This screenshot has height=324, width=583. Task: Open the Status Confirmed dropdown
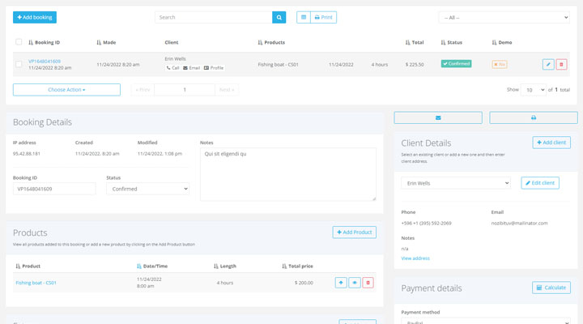148,189
